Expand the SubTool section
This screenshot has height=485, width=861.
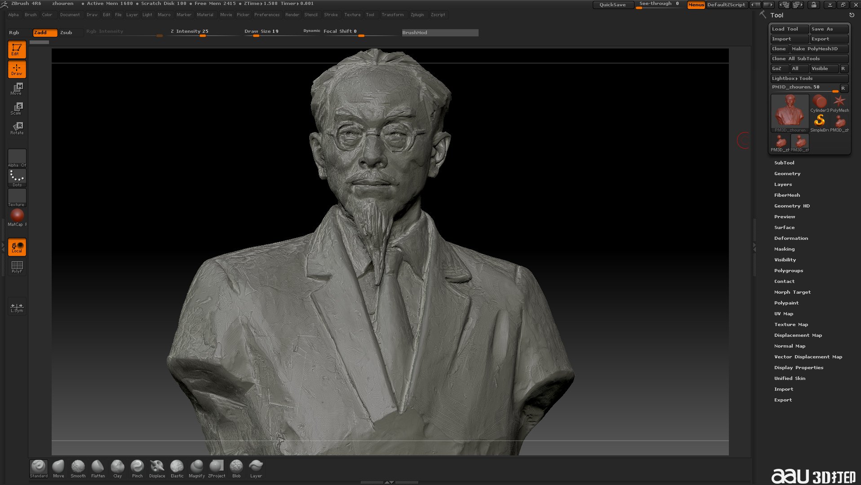784,163
